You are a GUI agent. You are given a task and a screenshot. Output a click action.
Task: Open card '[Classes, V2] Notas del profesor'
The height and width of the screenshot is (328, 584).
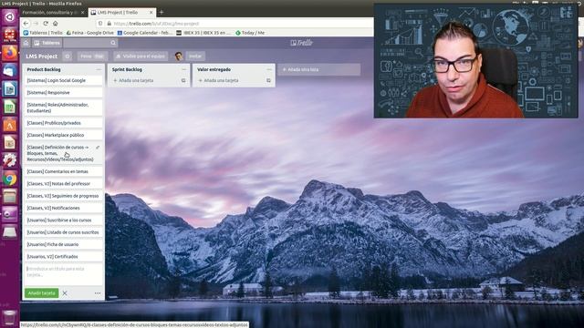coord(63,184)
